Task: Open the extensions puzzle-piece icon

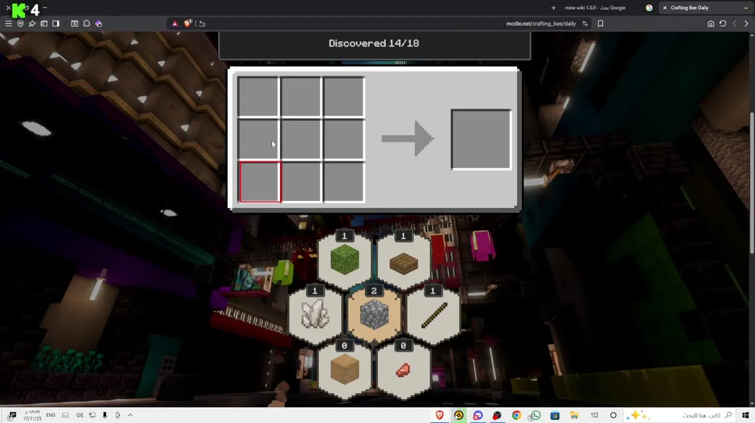Action: click(x=87, y=23)
